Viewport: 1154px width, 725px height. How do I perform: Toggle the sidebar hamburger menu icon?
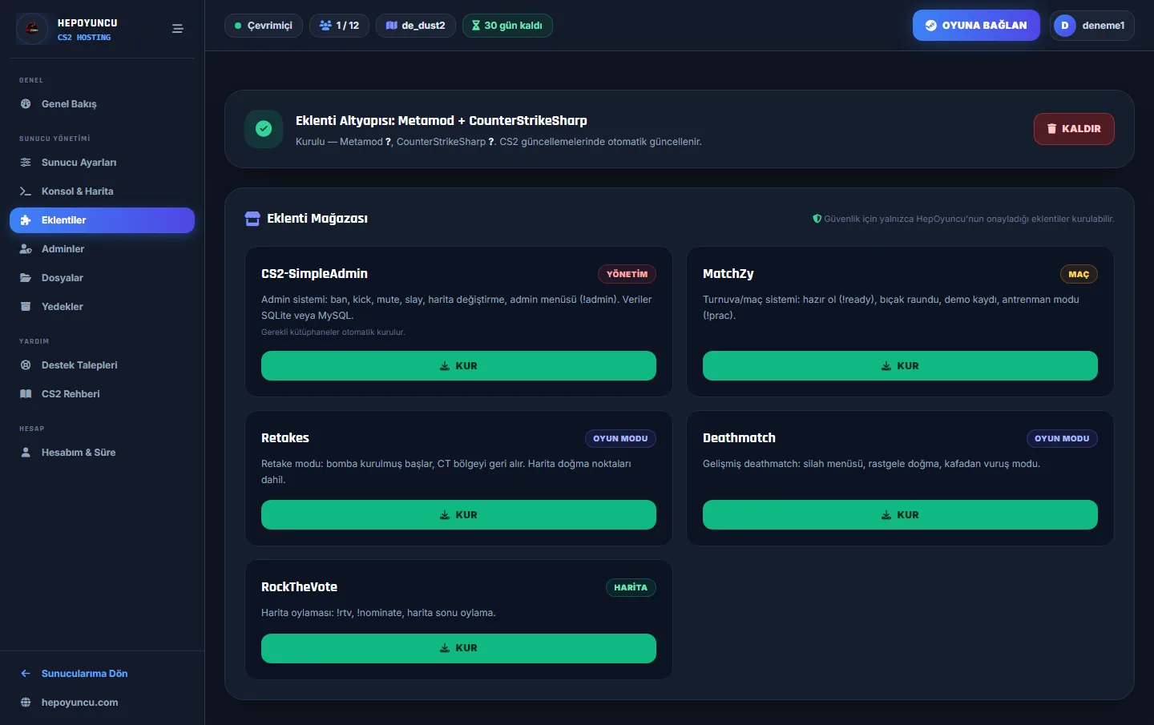[178, 29]
